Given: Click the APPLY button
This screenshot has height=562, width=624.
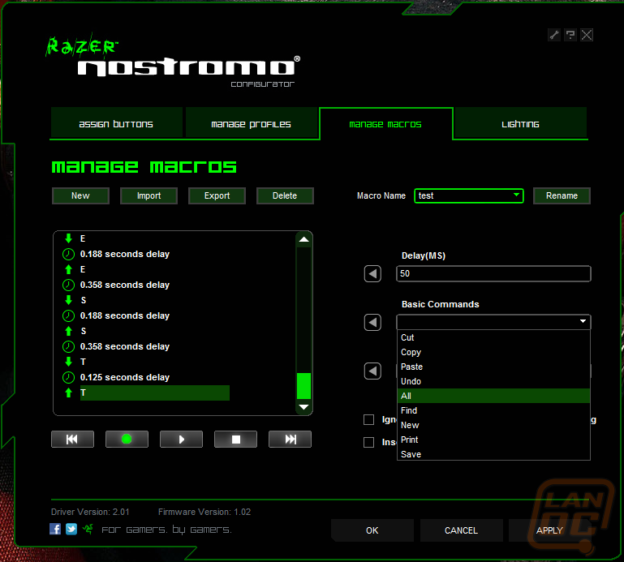Looking at the screenshot, I should click(x=549, y=530).
